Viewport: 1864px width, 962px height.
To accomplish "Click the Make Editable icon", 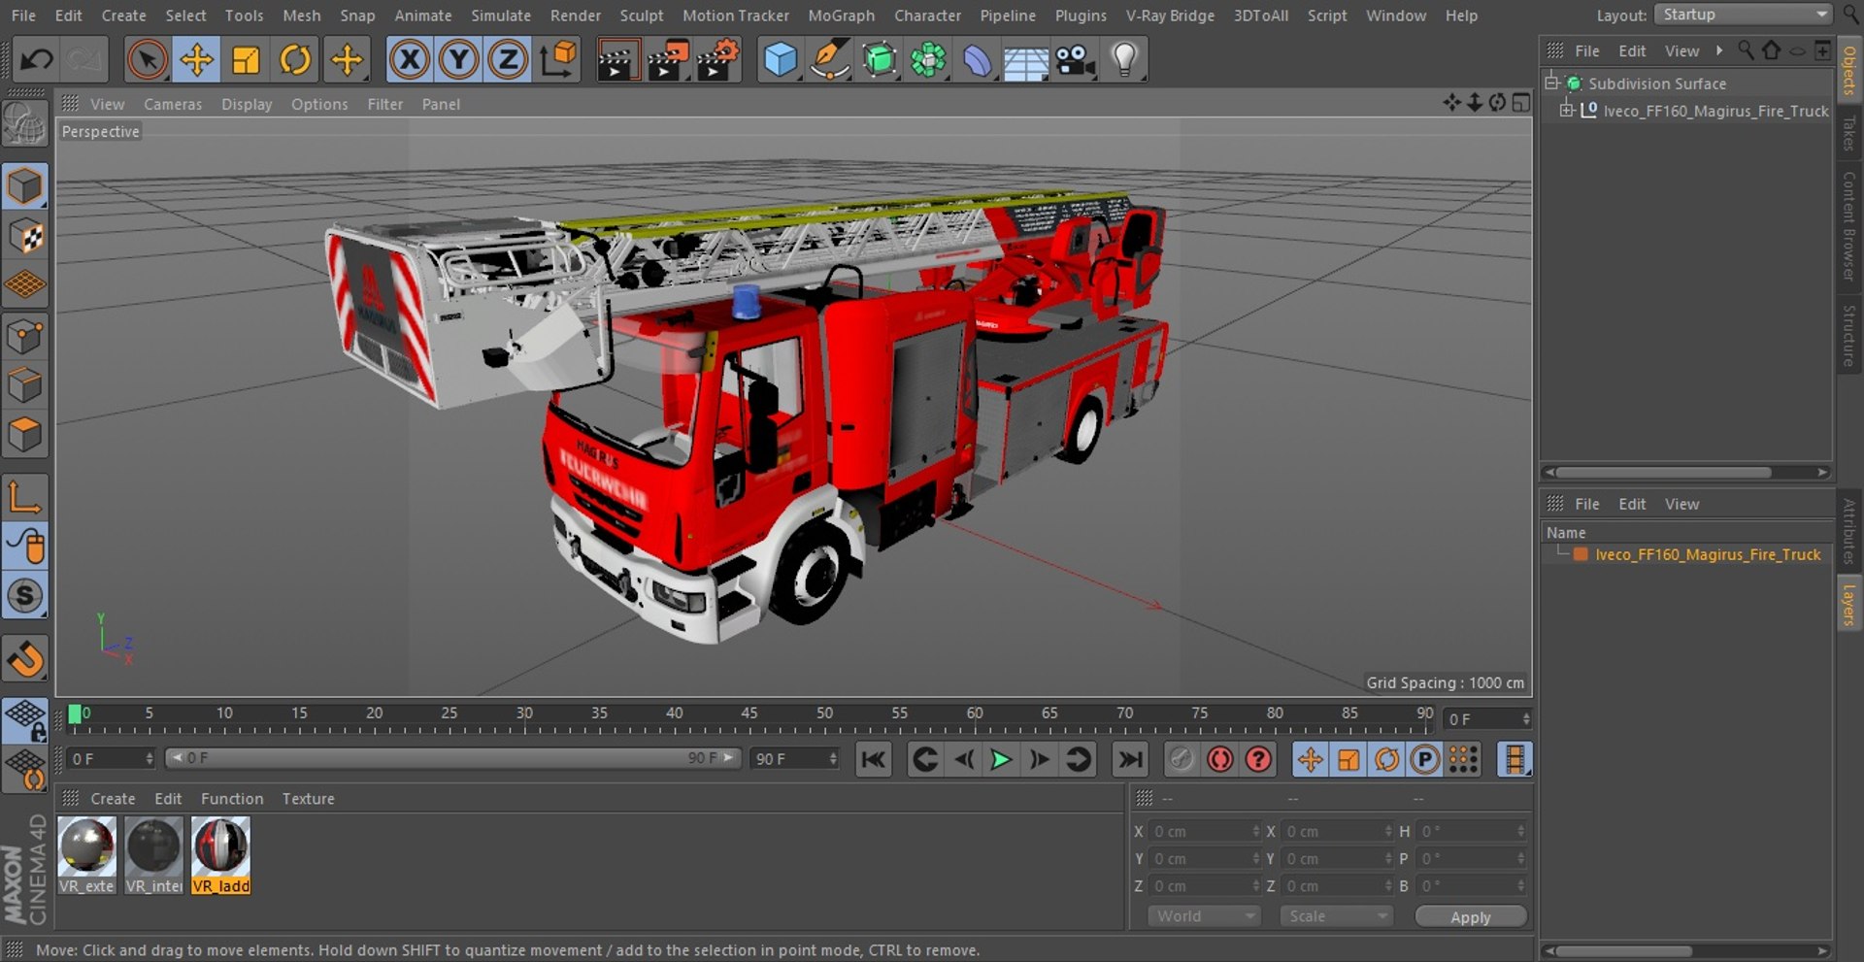I will click(x=24, y=125).
